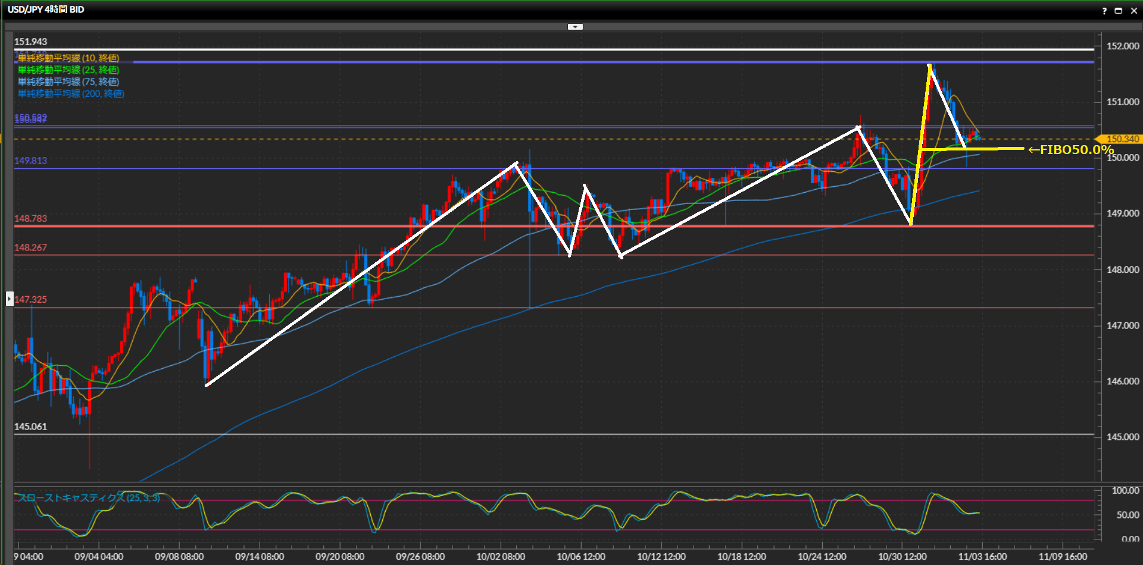Click the USD/JPY 4時間 BID title
Screen dimensions: 1143x565
coord(46,10)
